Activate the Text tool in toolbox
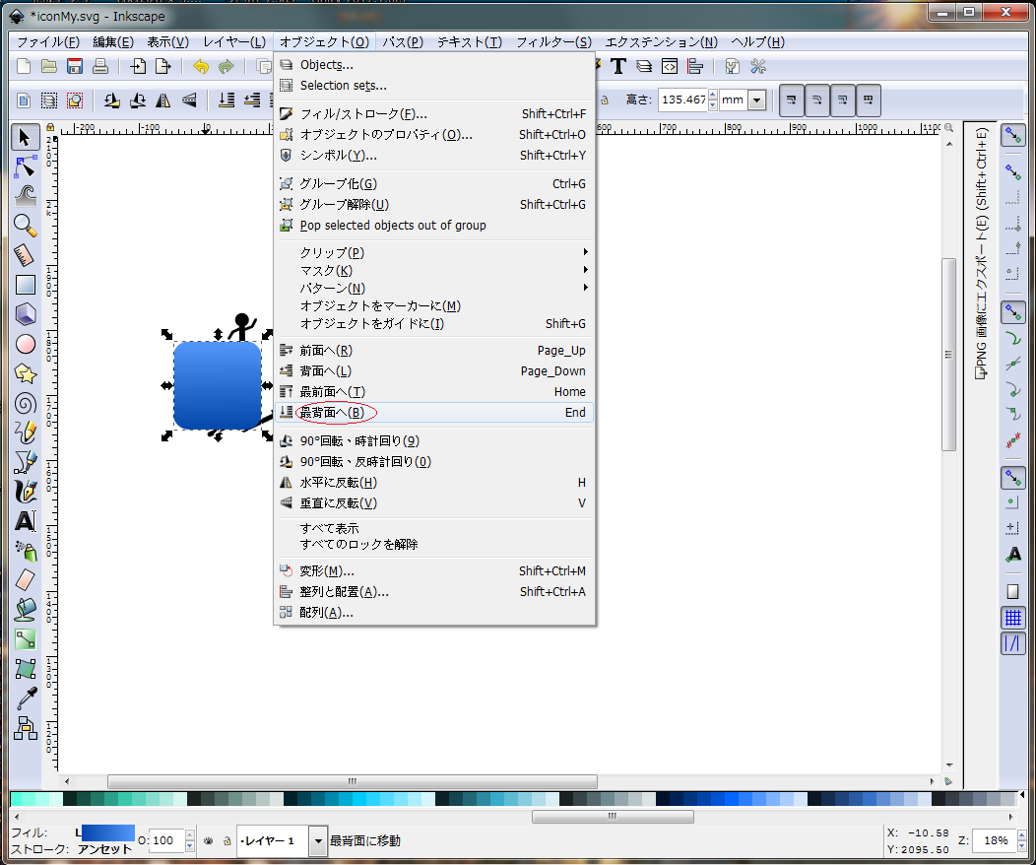 [26, 521]
